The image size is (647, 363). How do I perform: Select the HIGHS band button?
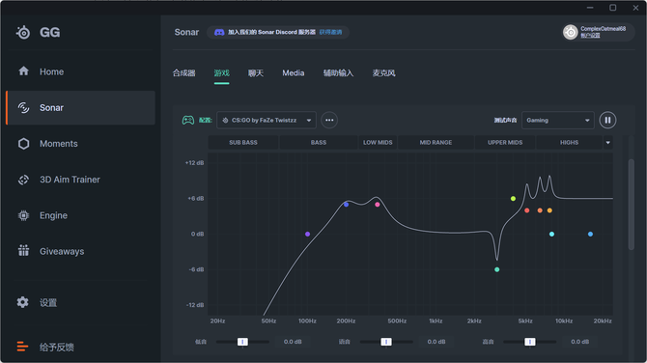pyautogui.click(x=569, y=142)
